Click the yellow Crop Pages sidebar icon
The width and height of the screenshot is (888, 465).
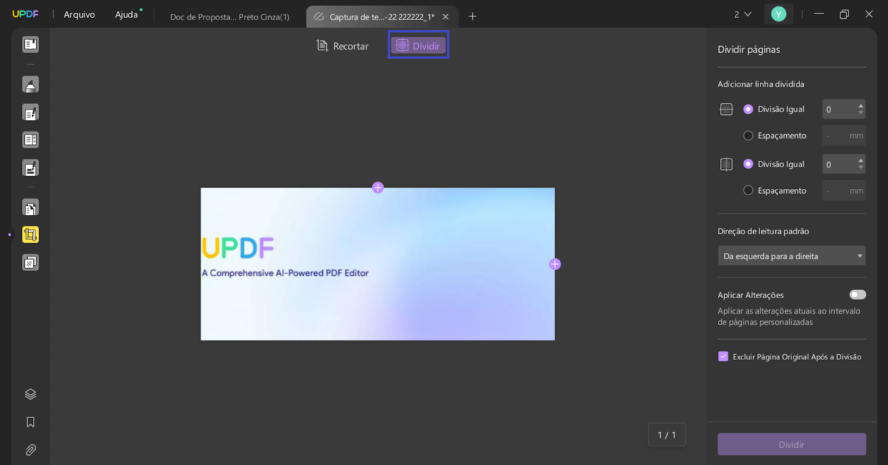31,235
